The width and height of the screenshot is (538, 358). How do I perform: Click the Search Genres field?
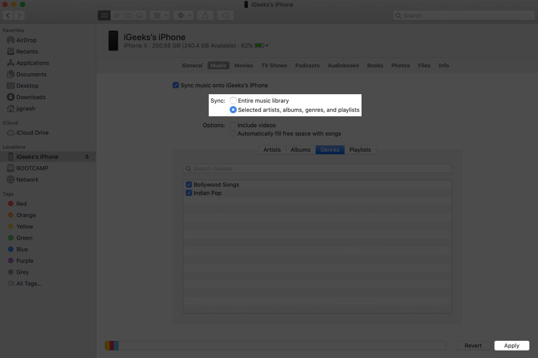pyautogui.click(x=317, y=169)
